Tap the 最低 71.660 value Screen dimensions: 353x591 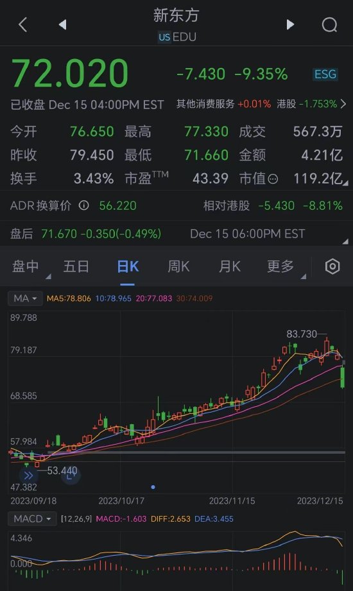coord(206,155)
